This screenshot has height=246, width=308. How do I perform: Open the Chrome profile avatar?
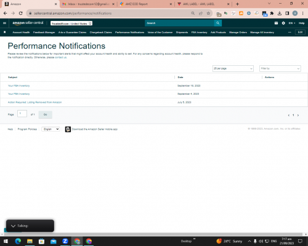[295, 14]
